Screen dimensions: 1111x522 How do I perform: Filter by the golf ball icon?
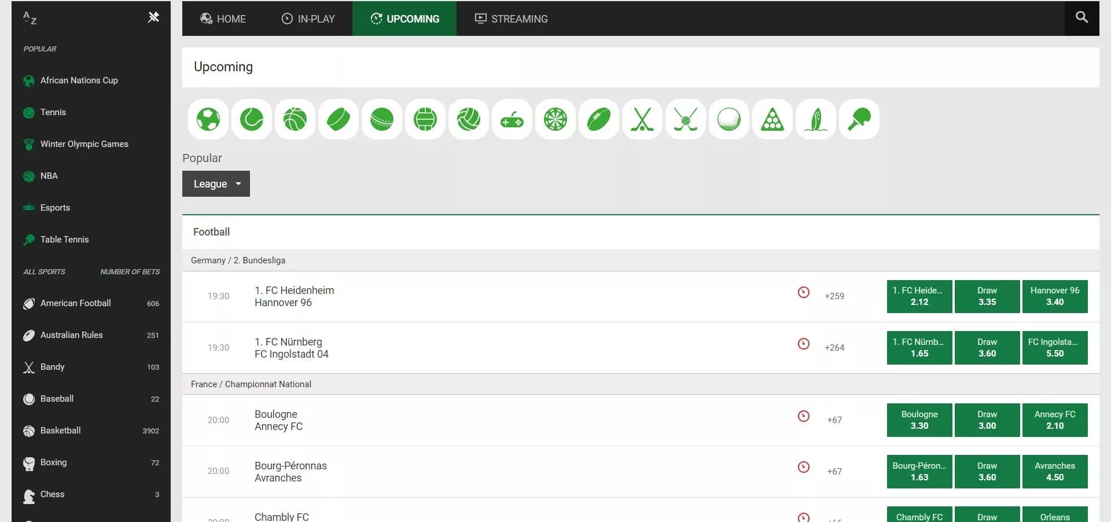[x=729, y=120]
